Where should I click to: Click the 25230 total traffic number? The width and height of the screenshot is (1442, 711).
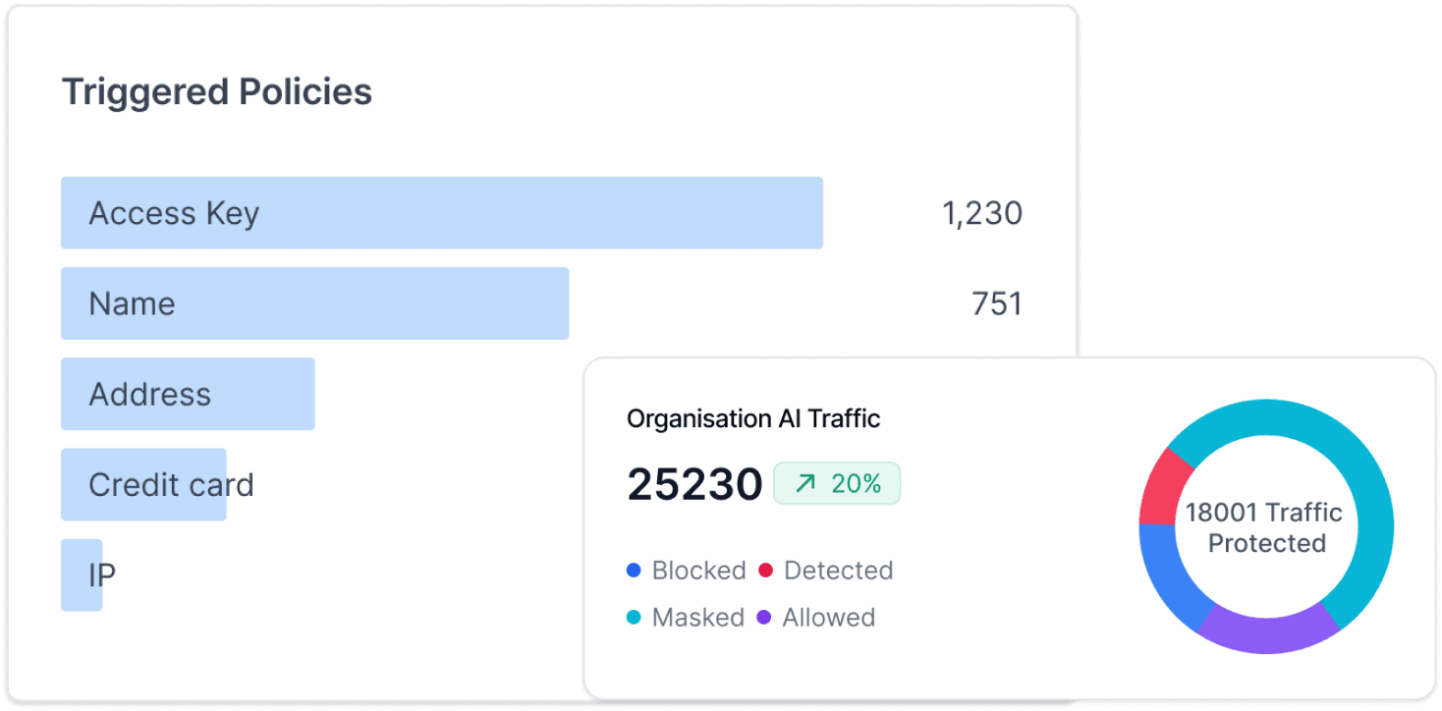point(694,484)
